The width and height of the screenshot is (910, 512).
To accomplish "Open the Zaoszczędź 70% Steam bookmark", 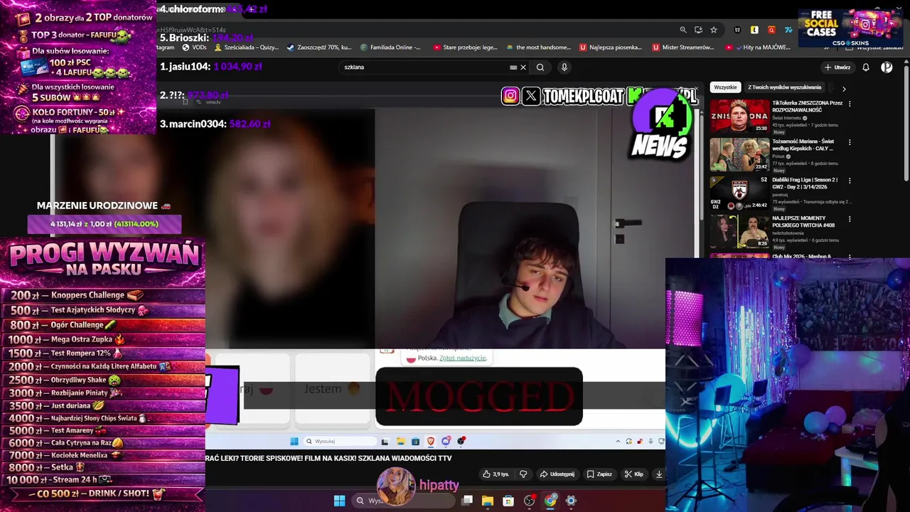I will pos(319,48).
